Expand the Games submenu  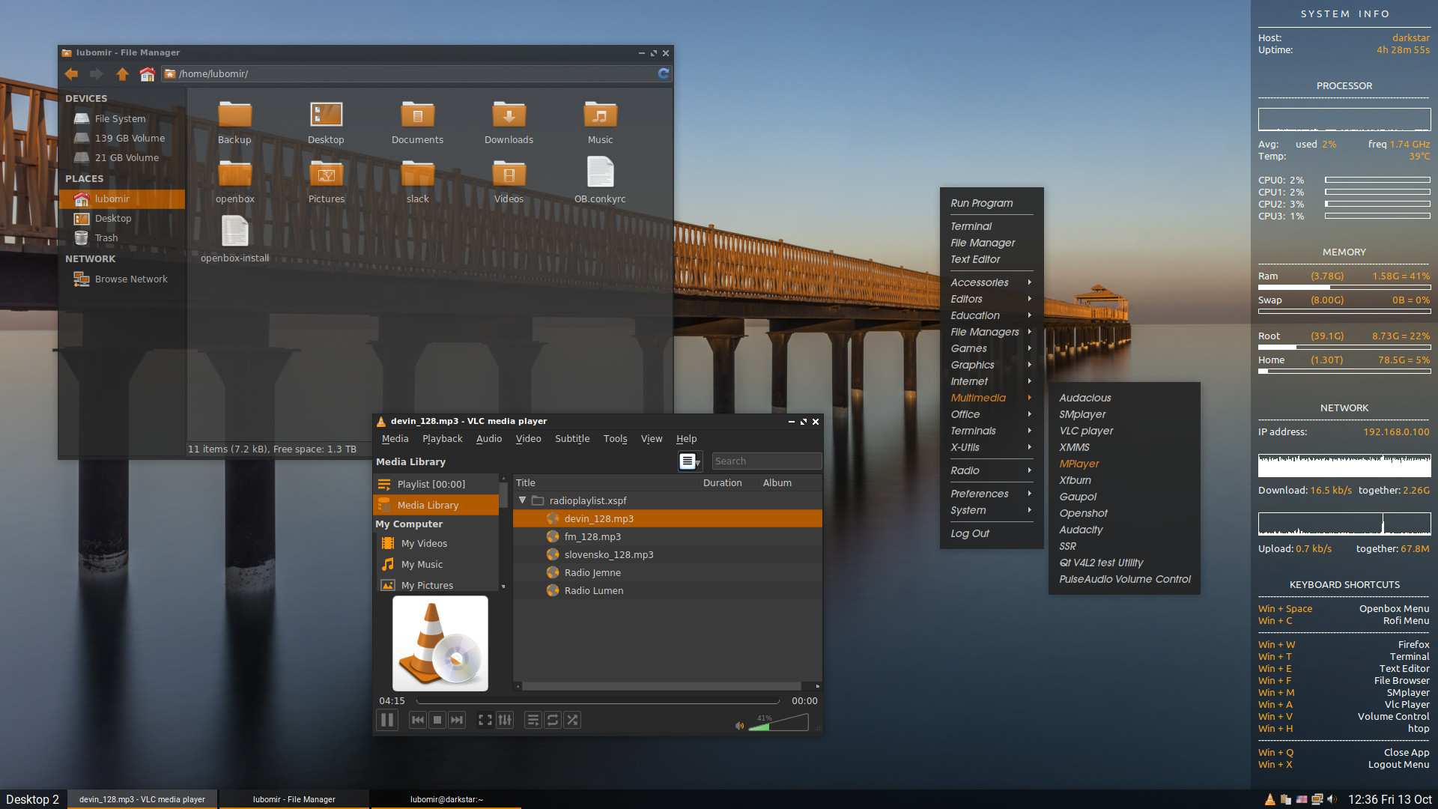click(x=991, y=348)
